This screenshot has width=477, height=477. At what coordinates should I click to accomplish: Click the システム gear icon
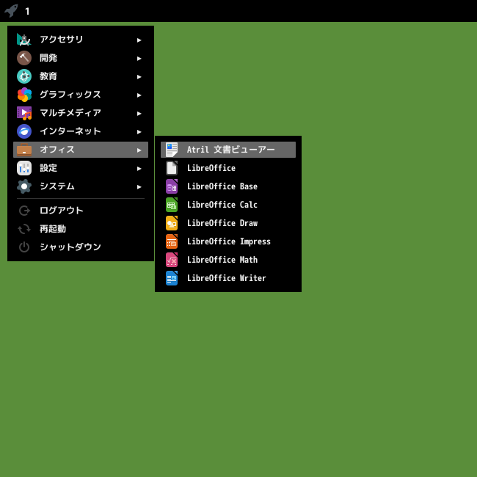click(24, 186)
